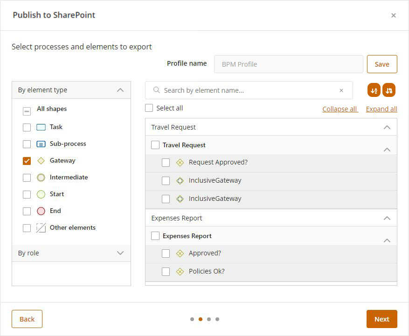The width and height of the screenshot is (409, 336).
Task: Click the Request Approved? gateway icon
Action: click(x=180, y=163)
